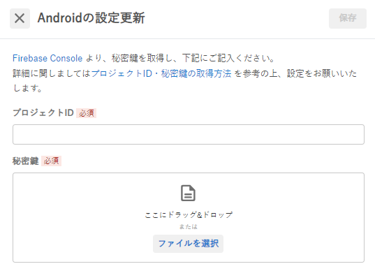Image resolution: width=375 pixels, height=271 pixels.
Task: Click the Androidの設定更新 title text
Action: click(x=91, y=18)
